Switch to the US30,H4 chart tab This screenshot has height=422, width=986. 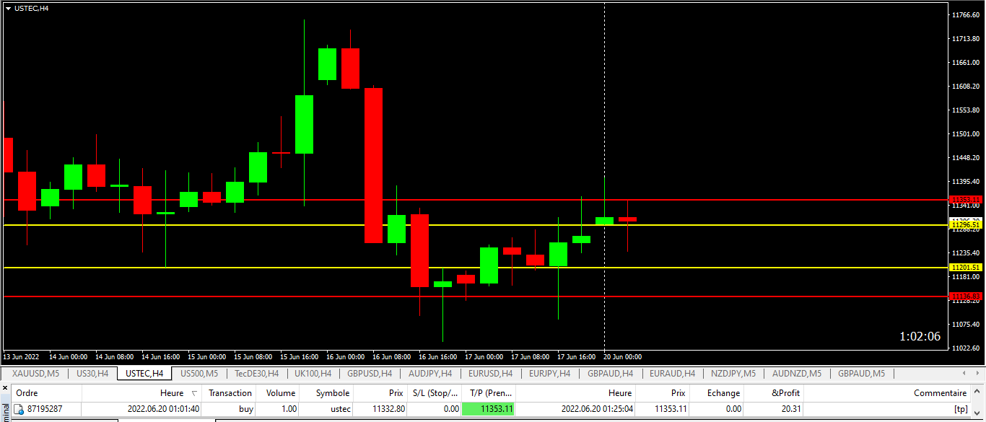pyautogui.click(x=92, y=374)
